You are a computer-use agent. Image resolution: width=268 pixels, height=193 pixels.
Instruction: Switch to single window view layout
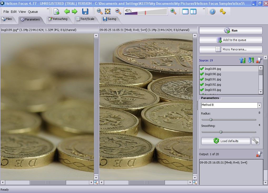pyautogui.click(x=185, y=12)
